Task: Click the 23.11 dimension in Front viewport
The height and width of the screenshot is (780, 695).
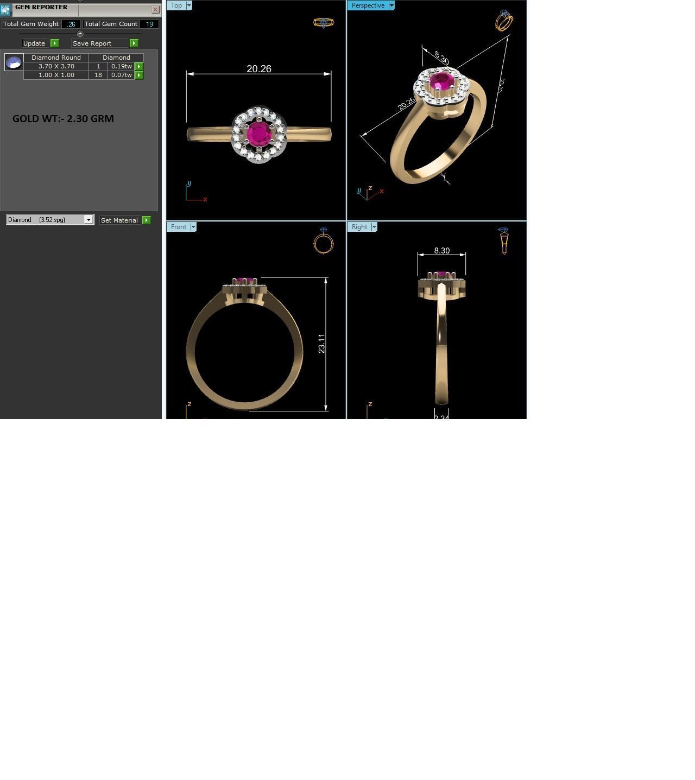Action: [321, 344]
